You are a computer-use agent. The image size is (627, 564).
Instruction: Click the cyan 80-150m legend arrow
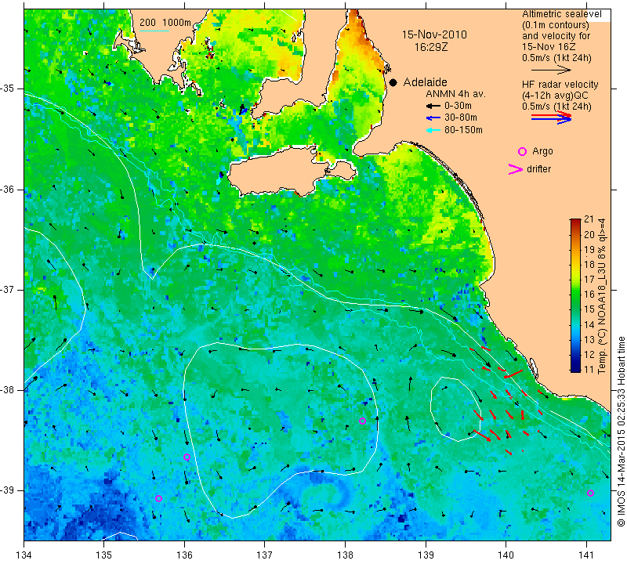[x=433, y=130]
